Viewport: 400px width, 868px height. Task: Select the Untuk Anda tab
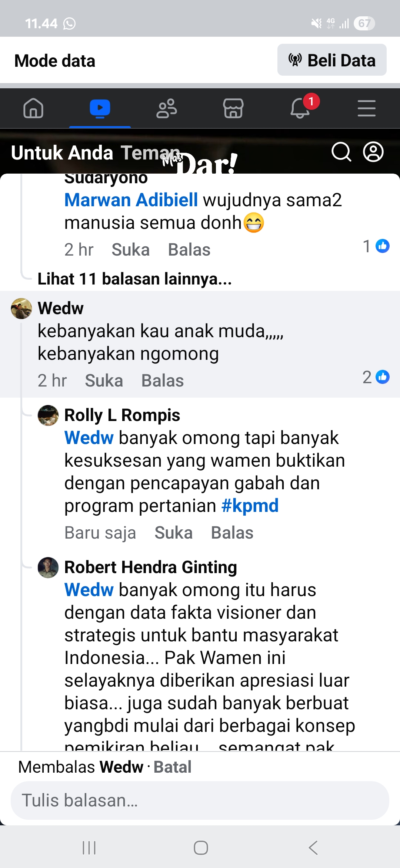(62, 153)
